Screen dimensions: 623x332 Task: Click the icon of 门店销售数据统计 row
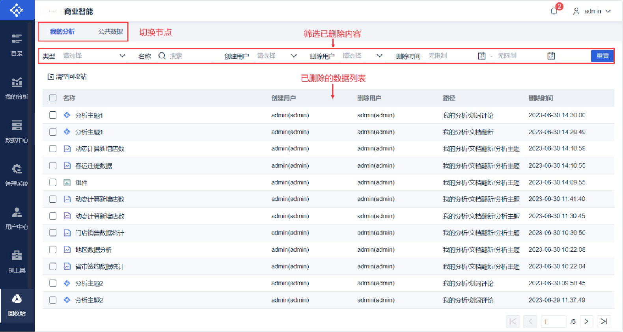pyautogui.click(x=67, y=233)
